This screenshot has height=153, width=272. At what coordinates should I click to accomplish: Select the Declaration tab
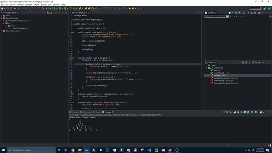click(x=86, y=112)
